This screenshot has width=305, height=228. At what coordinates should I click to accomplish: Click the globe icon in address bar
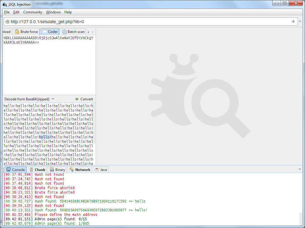[x=7, y=22]
